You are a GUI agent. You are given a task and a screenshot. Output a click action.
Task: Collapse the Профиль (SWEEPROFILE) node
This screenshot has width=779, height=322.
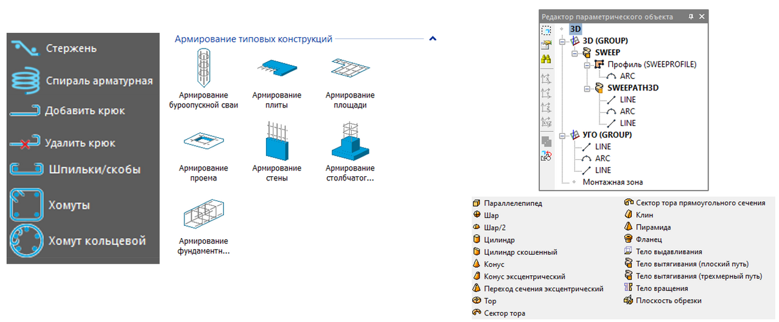pyautogui.click(x=586, y=64)
